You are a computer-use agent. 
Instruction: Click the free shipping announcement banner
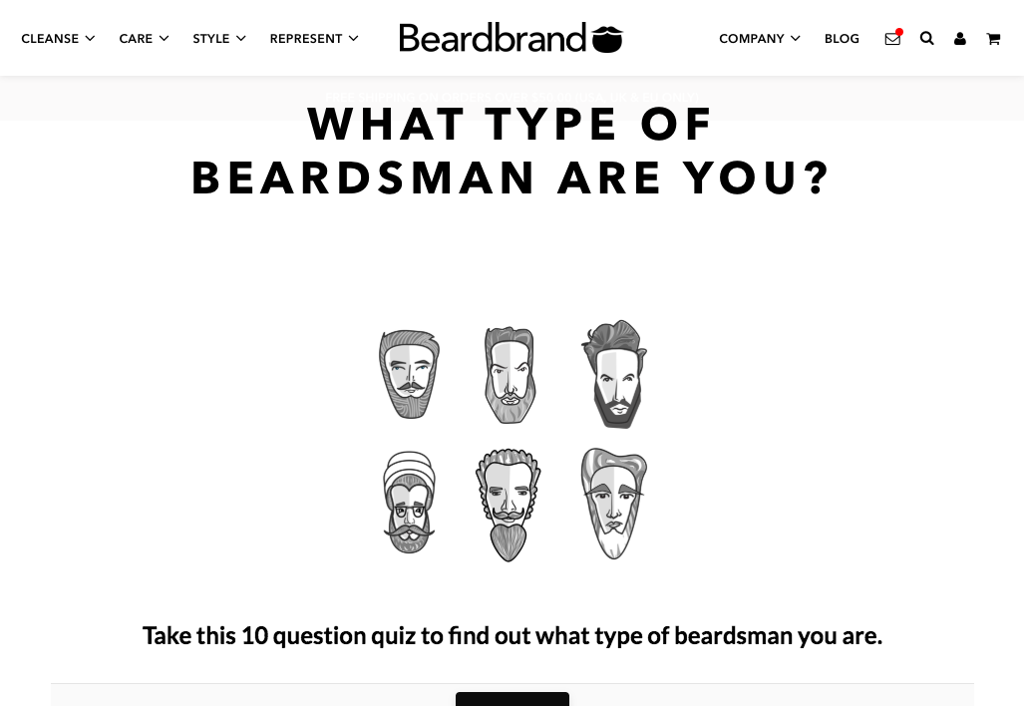[x=512, y=98]
